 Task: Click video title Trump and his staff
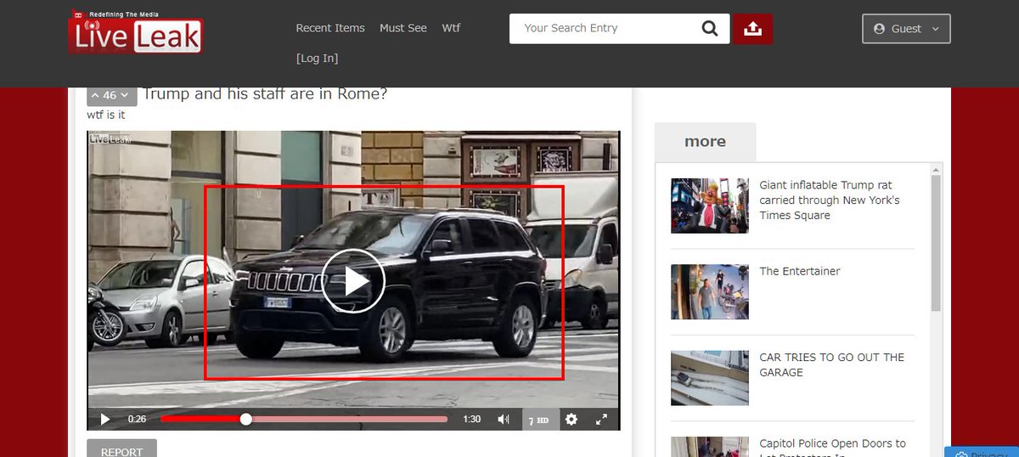coord(265,93)
